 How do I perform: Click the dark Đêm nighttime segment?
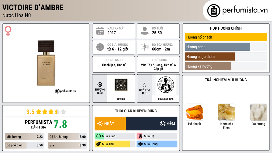152,124
